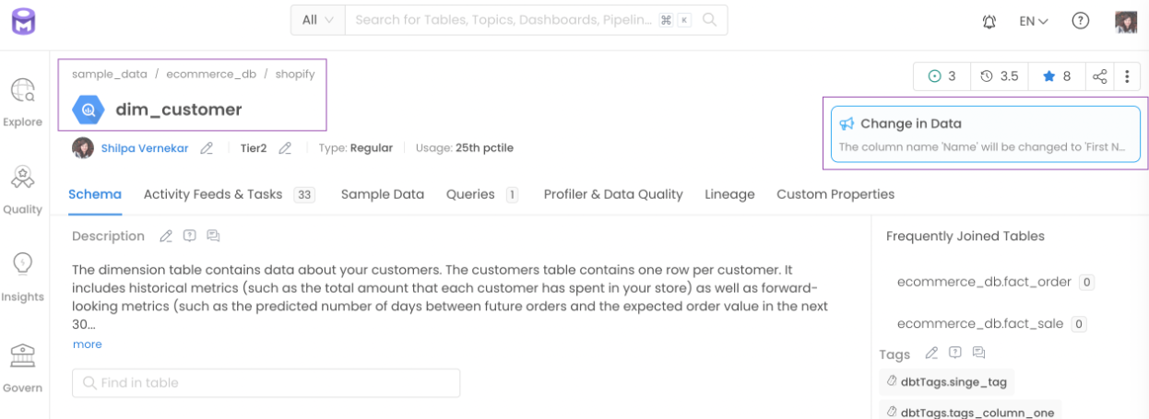Viewport: 1149px width, 419px height.
Task: Open the Govern sidebar section
Action: coord(22,366)
